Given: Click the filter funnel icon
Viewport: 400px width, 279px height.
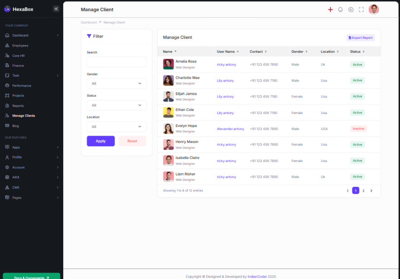Looking at the screenshot, I should click(89, 36).
